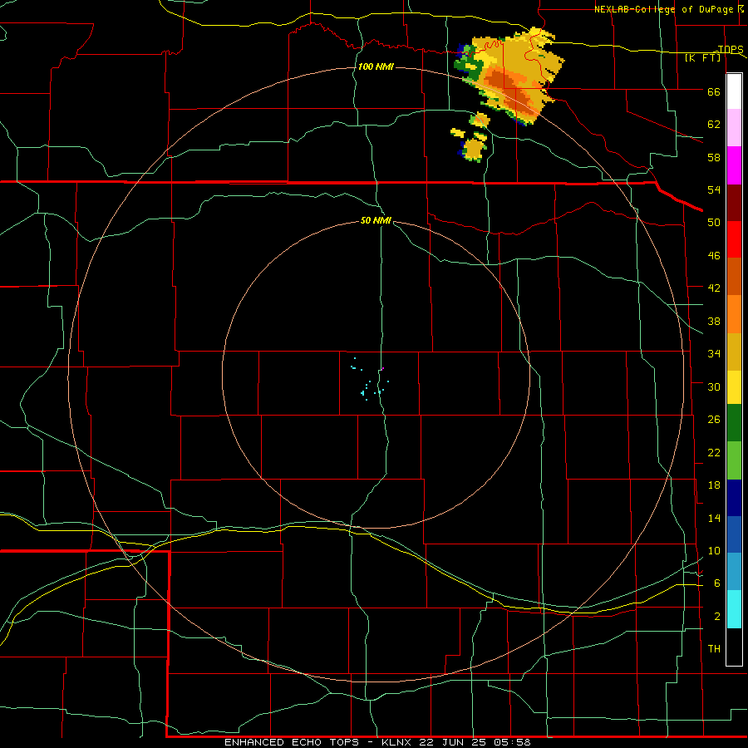Click the TOPS legend title
Image resolution: width=748 pixels, height=748 pixels.
(731, 49)
